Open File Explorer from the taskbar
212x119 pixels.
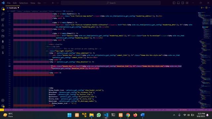(x=91, y=115)
